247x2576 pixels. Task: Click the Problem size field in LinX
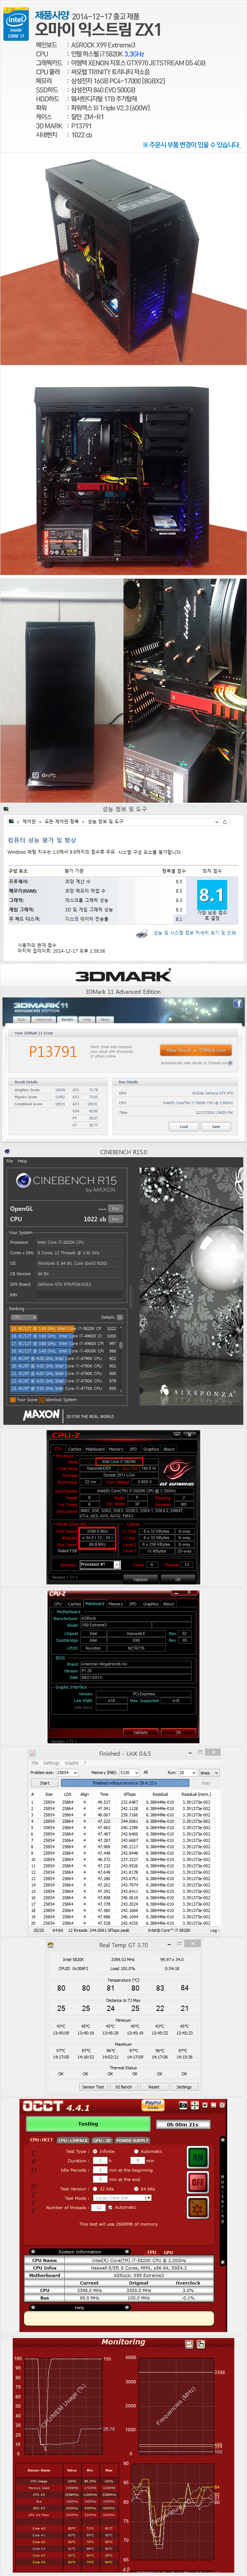67,1773
